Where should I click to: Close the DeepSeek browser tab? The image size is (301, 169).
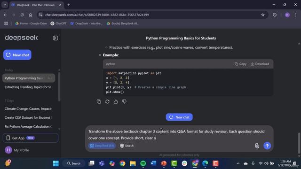click(x=60, y=5)
